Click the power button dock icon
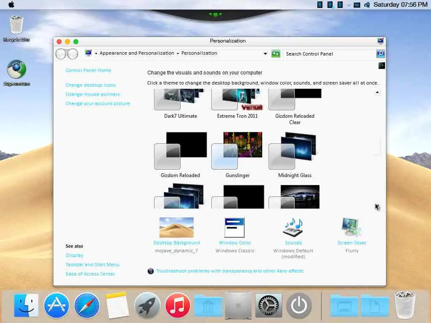 299,305
